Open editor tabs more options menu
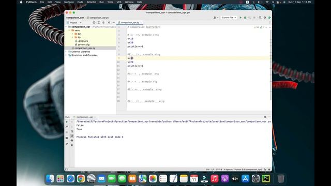The image size is (331, 186). click(270, 23)
